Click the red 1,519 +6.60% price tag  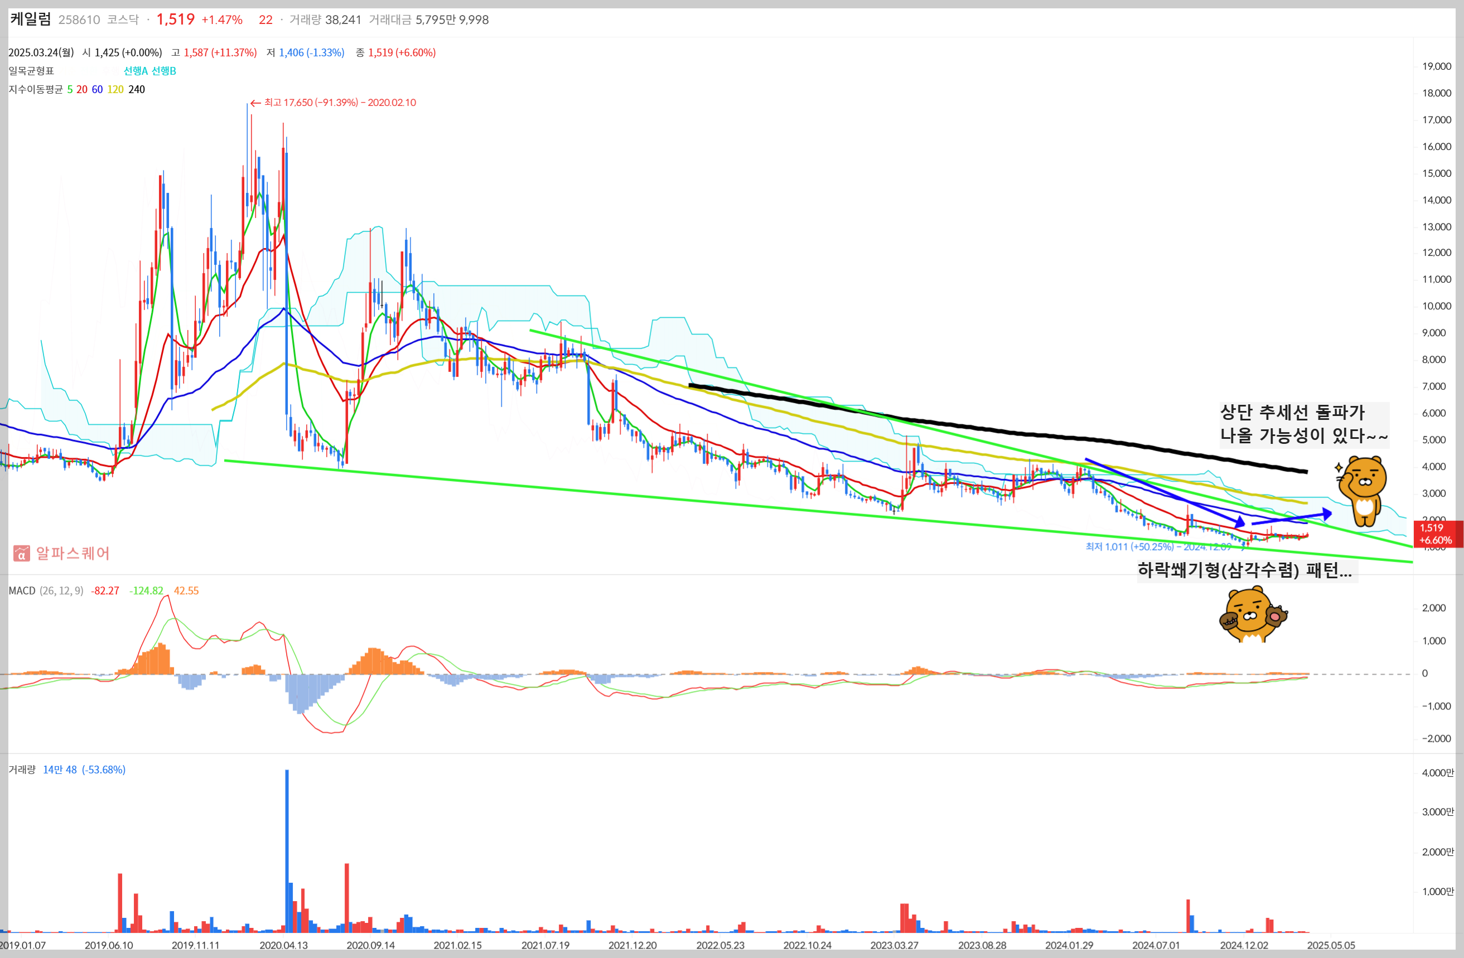pyautogui.click(x=1438, y=534)
